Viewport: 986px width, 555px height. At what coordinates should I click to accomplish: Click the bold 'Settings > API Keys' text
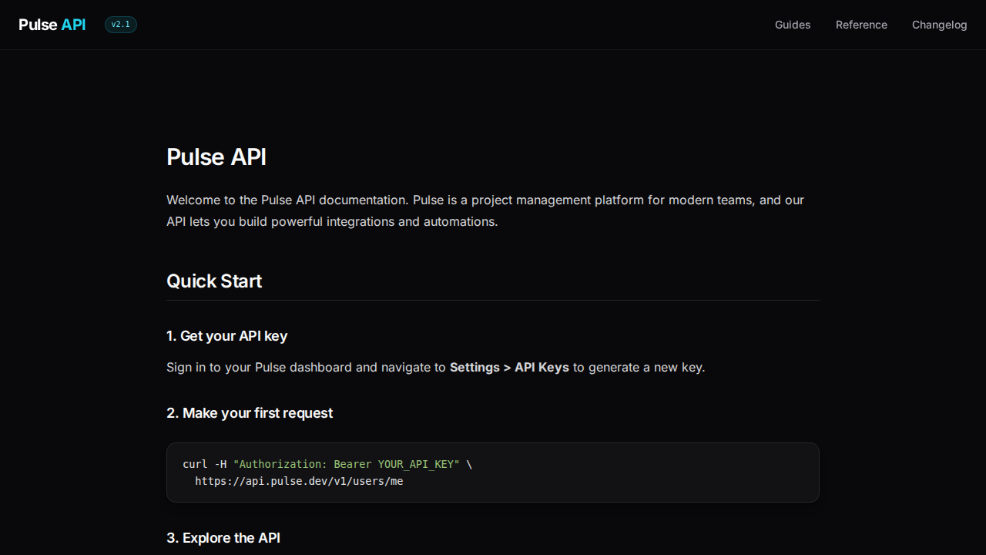click(x=508, y=367)
